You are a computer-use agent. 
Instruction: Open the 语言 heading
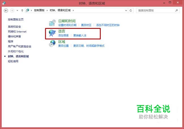pos(62,31)
